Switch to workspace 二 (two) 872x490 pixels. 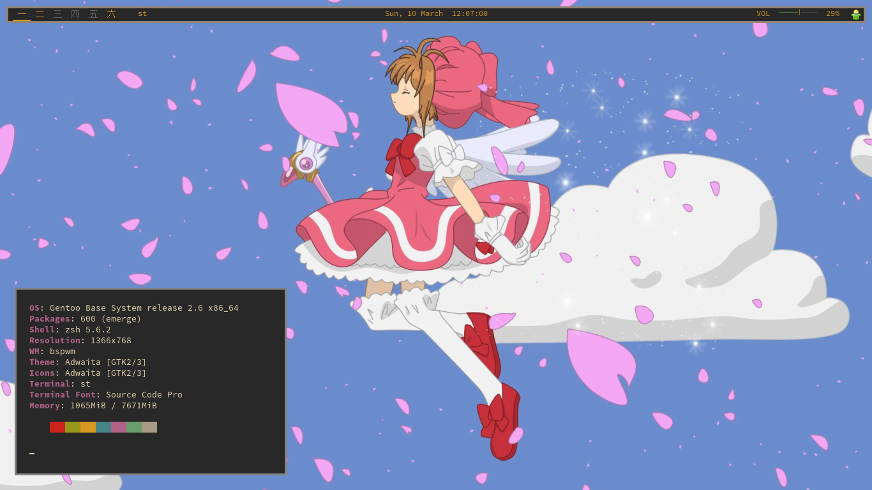(40, 14)
